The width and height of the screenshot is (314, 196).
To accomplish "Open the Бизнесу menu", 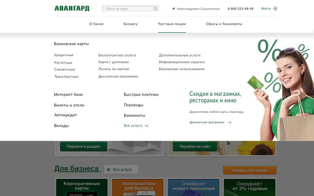I will point(130,24).
